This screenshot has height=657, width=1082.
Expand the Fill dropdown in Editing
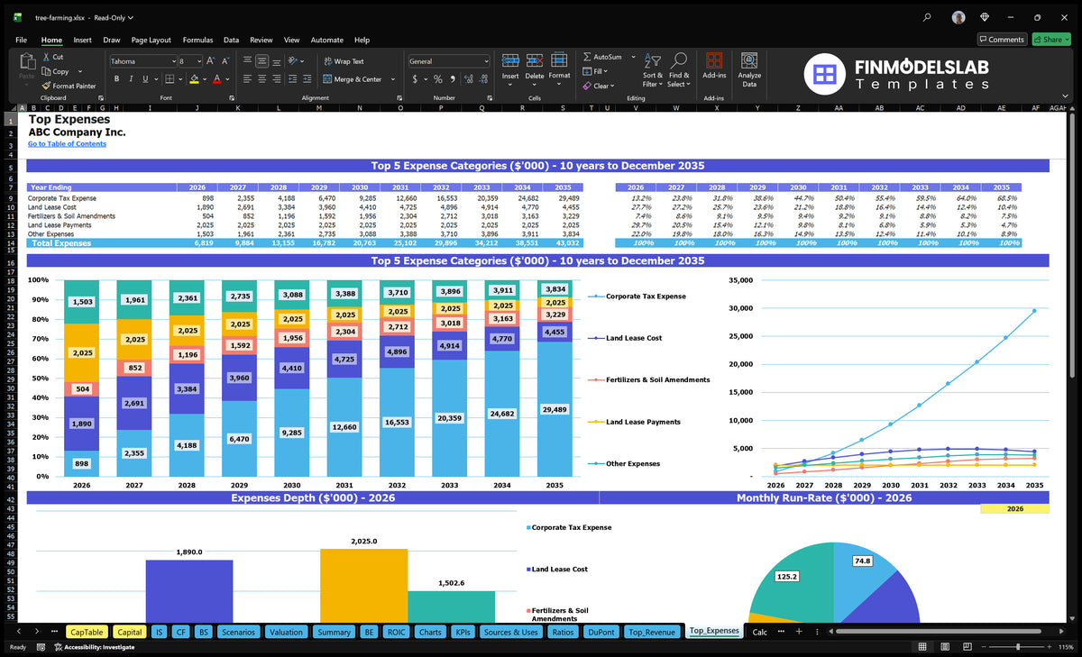(606, 71)
